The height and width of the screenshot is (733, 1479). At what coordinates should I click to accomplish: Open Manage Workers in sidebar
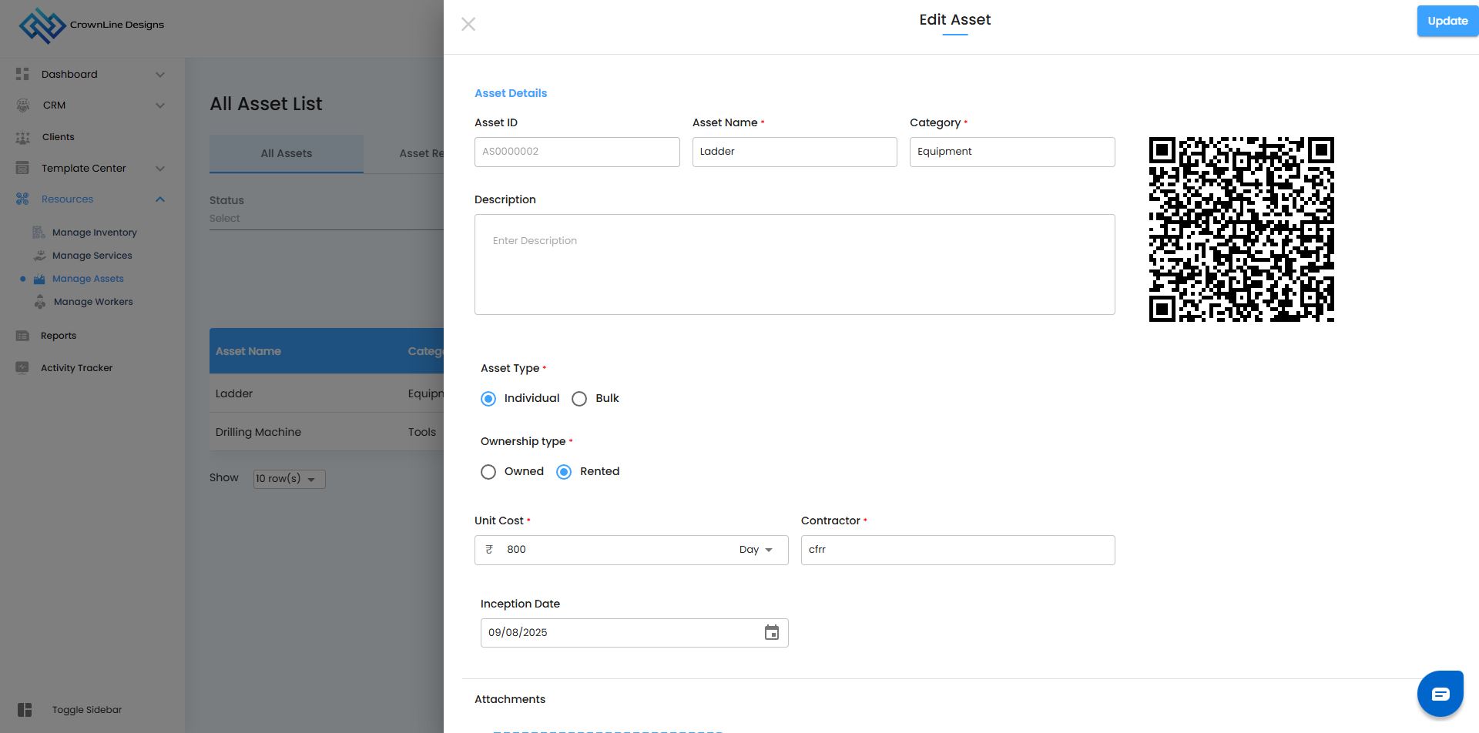(x=93, y=302)
